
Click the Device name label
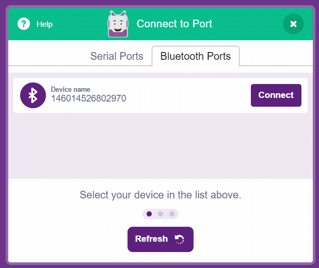tap(71, 89)
